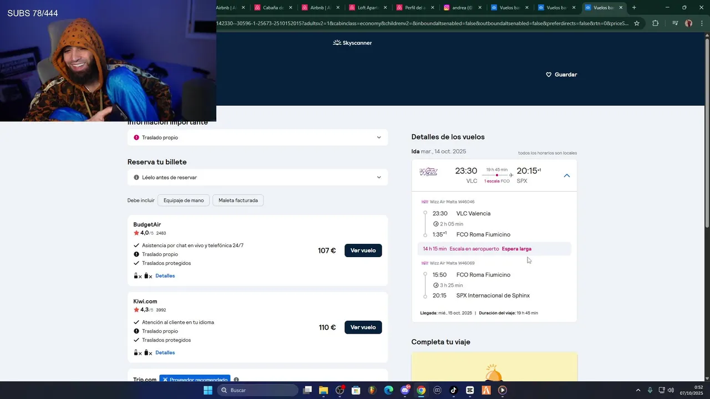Toggle the Maleta facturada filter
710x399 pixels.
pyautogui.click(x=238, y=200)
